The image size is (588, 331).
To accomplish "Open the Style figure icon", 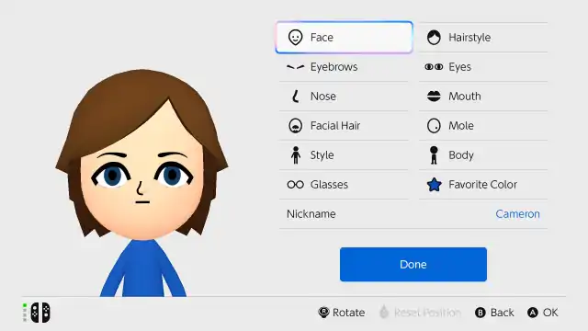I will pos(296,155).
